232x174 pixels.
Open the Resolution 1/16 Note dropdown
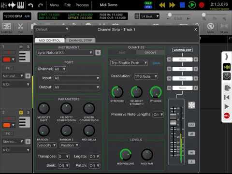[x=146, y=76]
